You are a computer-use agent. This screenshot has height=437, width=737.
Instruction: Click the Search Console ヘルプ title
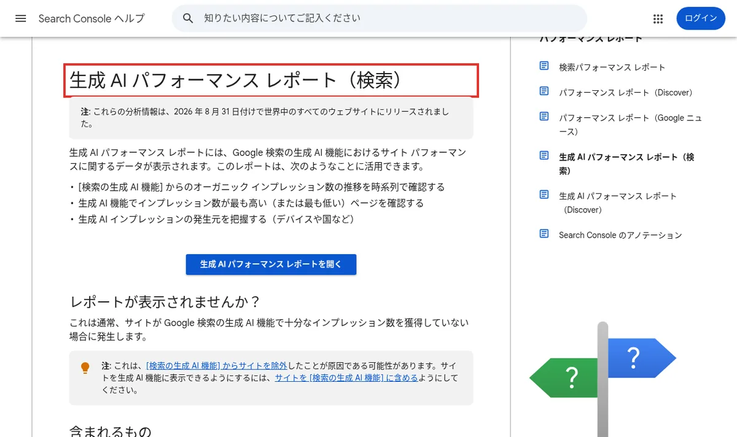coord(92,18)
